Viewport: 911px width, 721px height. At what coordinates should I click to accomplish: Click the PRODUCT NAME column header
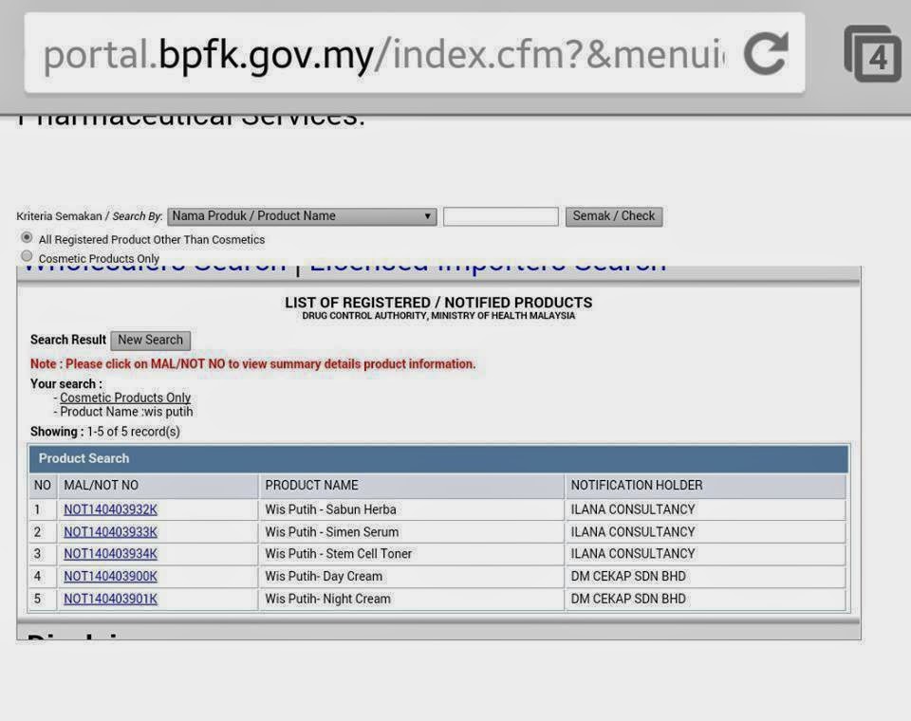click(411, 486)
